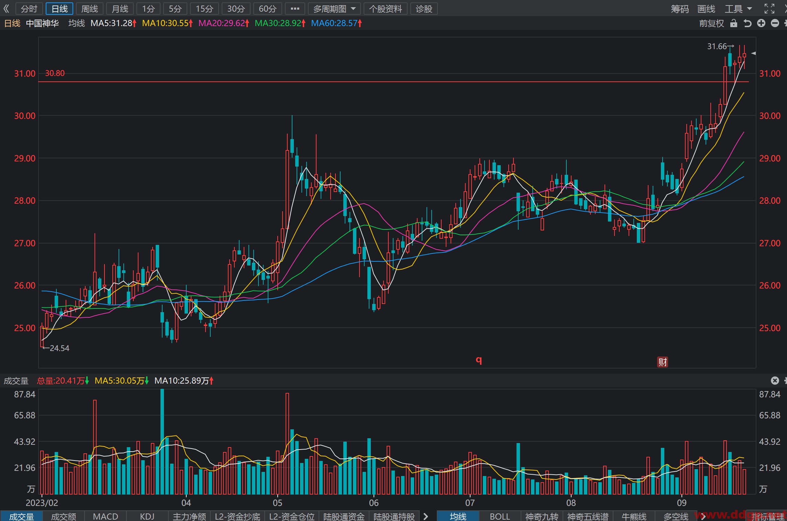Image resolution: width=787 pixels, height=521 pixels.
Task: Click the fullscreen expand icon at top right
Action: pyautogui.click(x=769, y=9)
